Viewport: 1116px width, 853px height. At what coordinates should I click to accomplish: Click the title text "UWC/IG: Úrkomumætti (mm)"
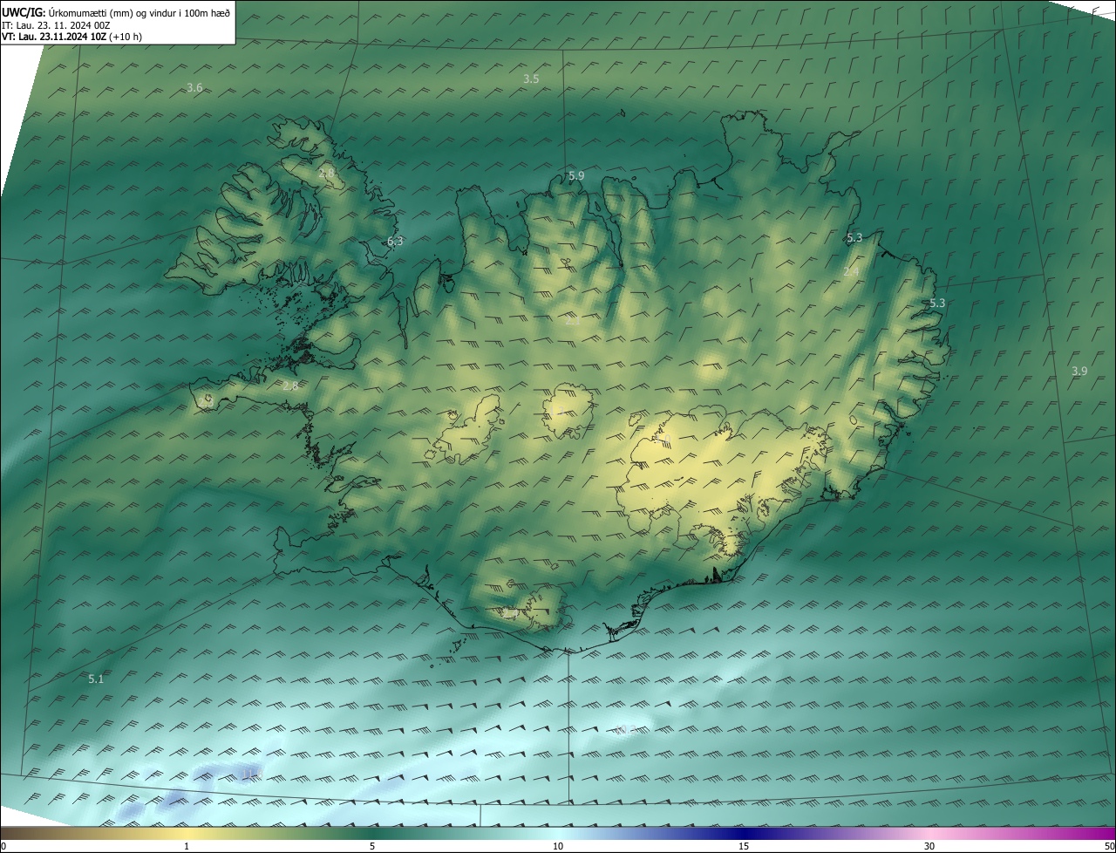(65, 12)
